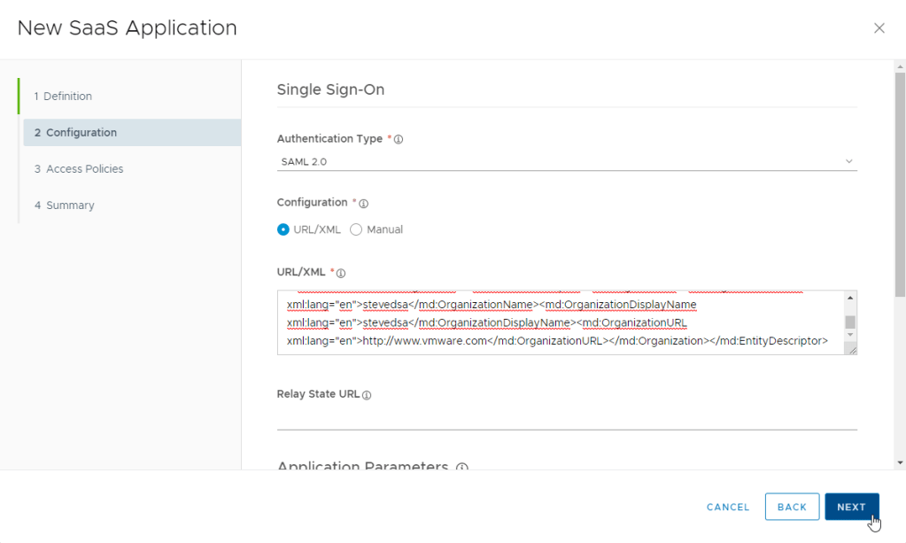Open the Authentication Type SAML 2.0 dropdown
906x543 pixels.
[x=566, y=161]
